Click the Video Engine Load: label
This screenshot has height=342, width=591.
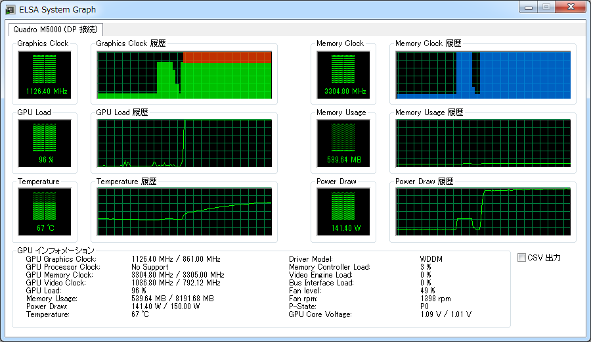(x=320, y=275)
